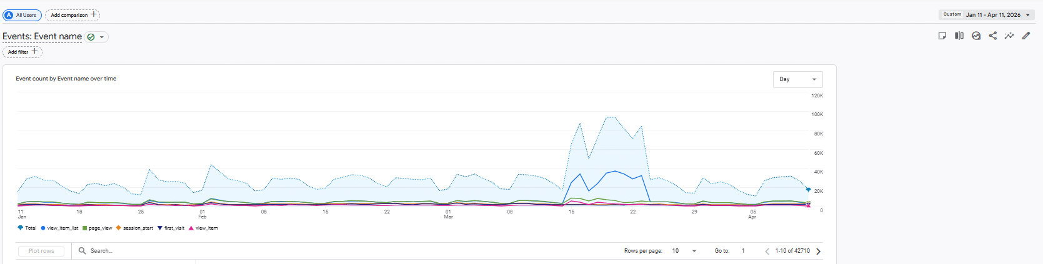
Task: Click the edit comparisons columns icon
Action: pyautogui.click(x=959, y=36)
